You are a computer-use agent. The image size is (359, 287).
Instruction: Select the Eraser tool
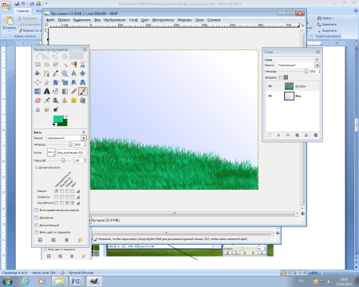[37, 100]
